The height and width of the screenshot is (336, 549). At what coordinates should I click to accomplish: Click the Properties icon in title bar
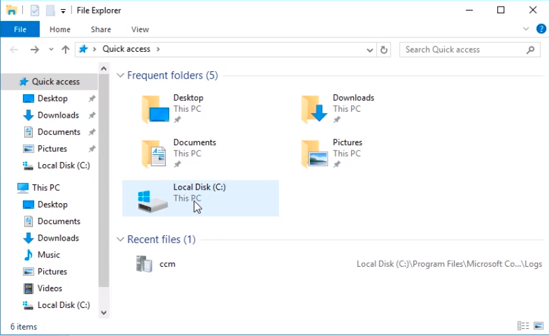click(x=35, y=10)
